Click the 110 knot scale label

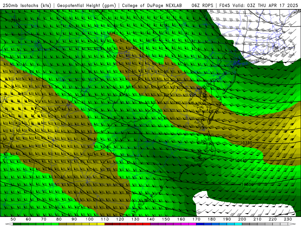[105, 219]
